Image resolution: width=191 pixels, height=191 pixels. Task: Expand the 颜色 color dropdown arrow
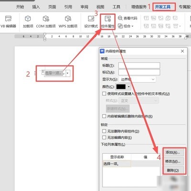tap(128, 87)
